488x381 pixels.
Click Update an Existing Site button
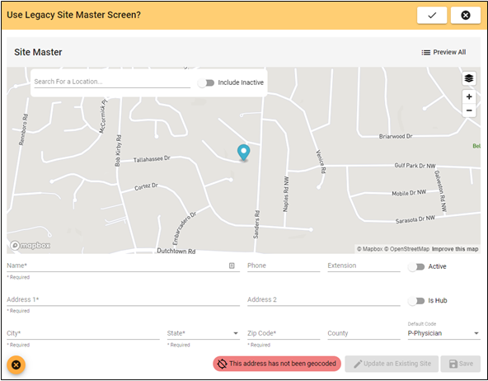pyautogui.click(x=392, y=364)
